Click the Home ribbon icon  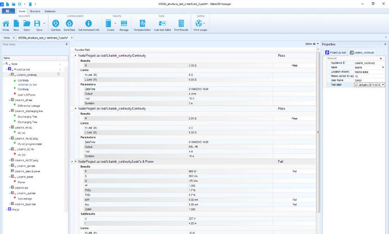pyautogui.click(x=6, y=24)
